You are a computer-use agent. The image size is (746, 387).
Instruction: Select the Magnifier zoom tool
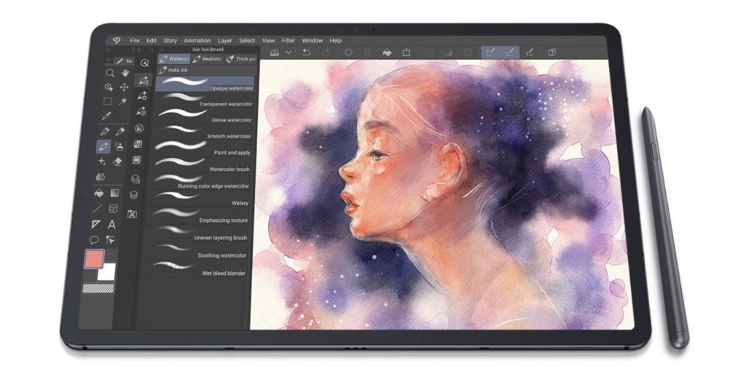pos(110,73)
